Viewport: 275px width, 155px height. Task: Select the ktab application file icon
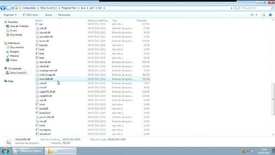click(x=37, y=58)
